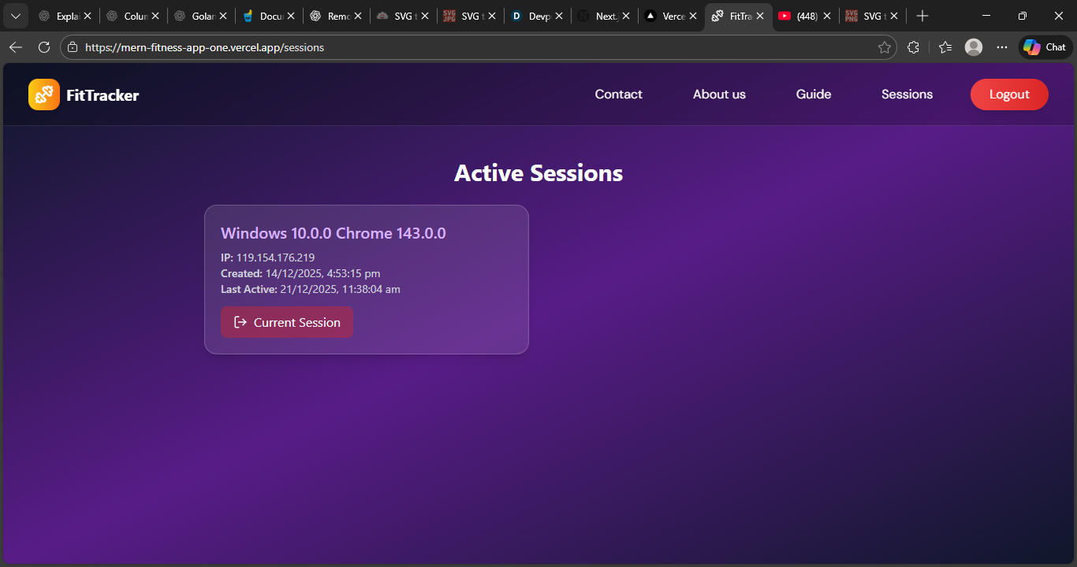Close the Remo tab
Image resolution: width=1077 pixels, height=567 pixels.
pos(358,16)
